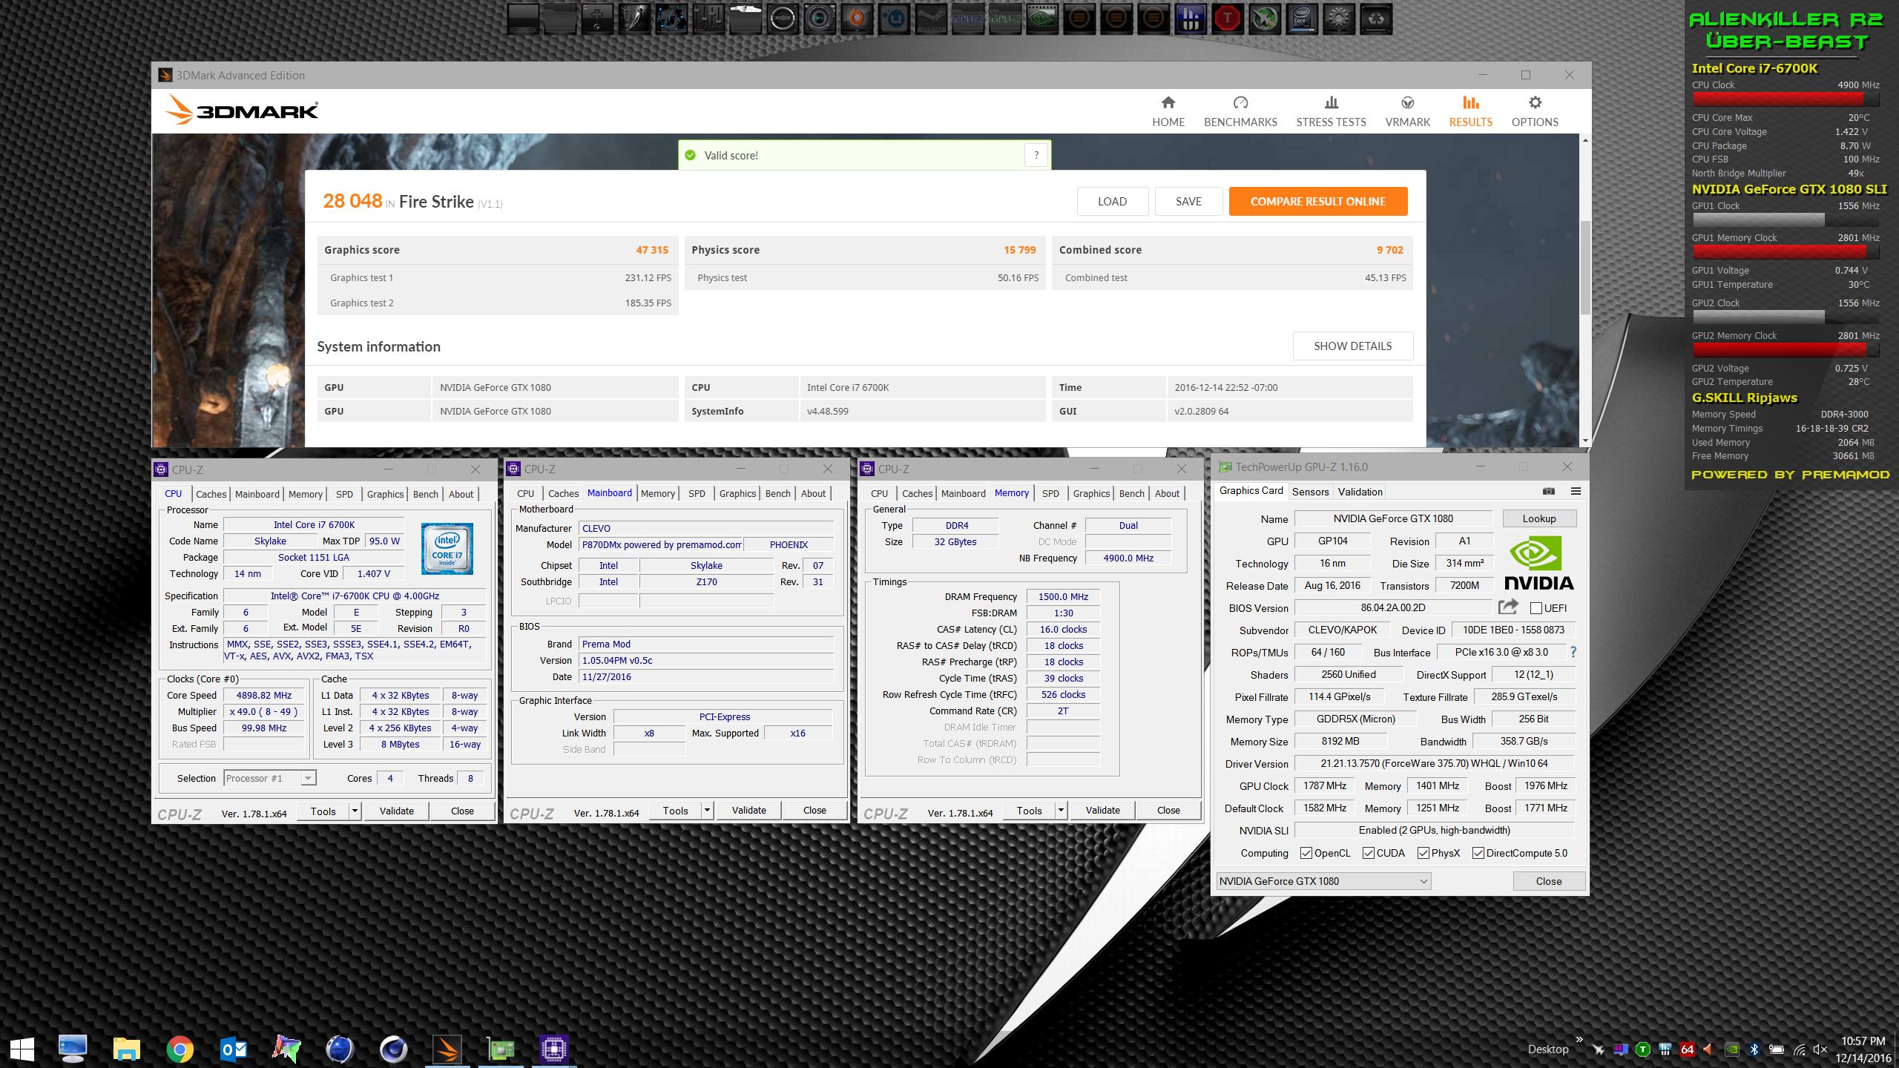The image size is (1899, 1068).
Task: Launch Origin from the top dock
Action: (857, 19)
